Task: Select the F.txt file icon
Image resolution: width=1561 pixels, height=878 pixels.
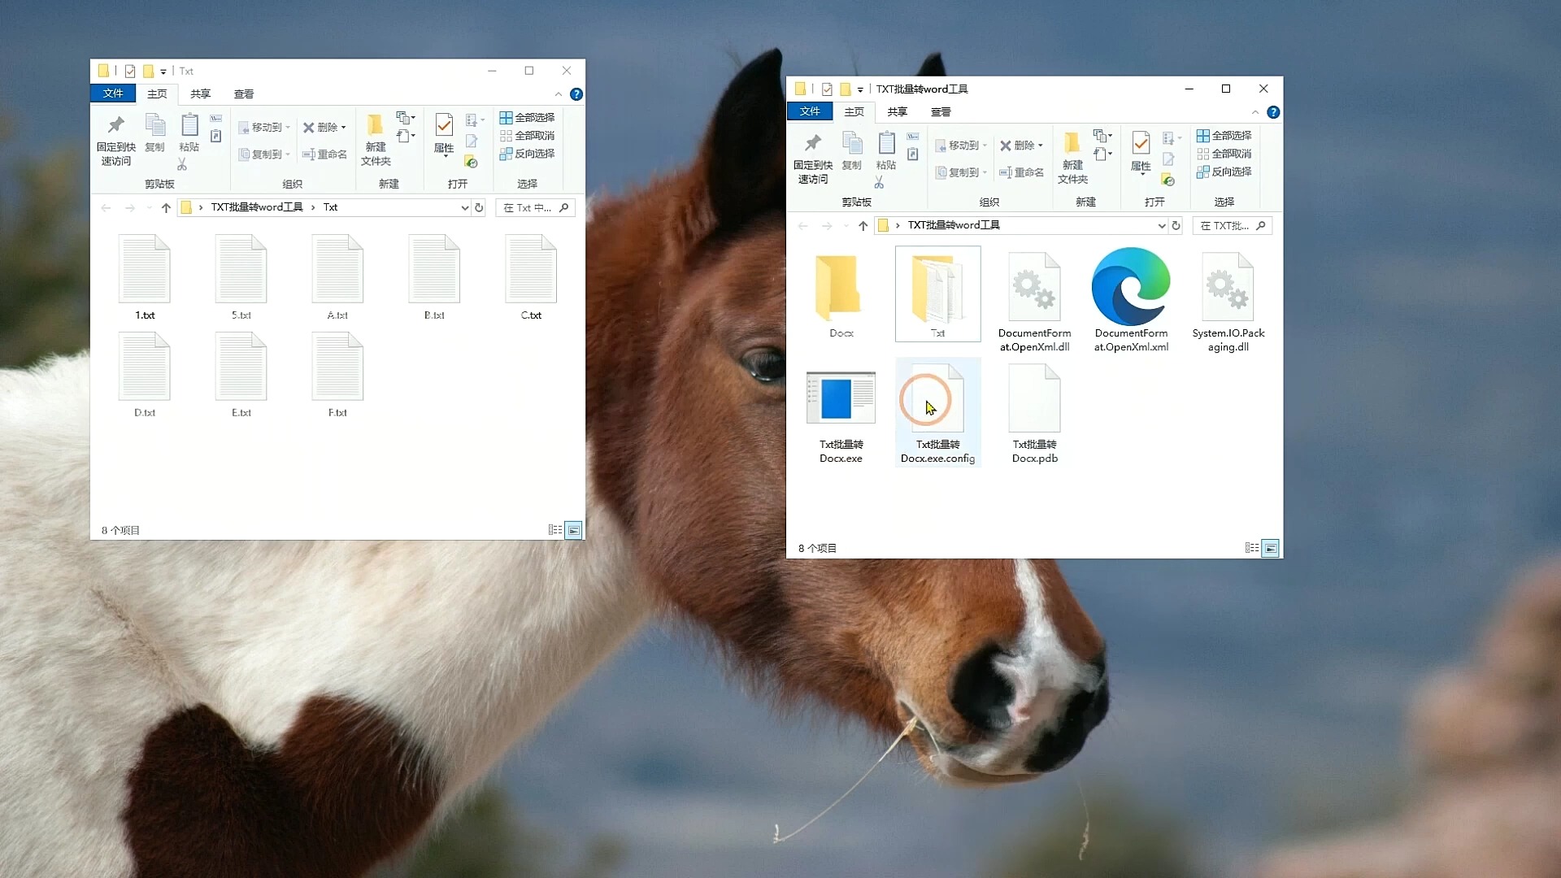Action: 337,367
